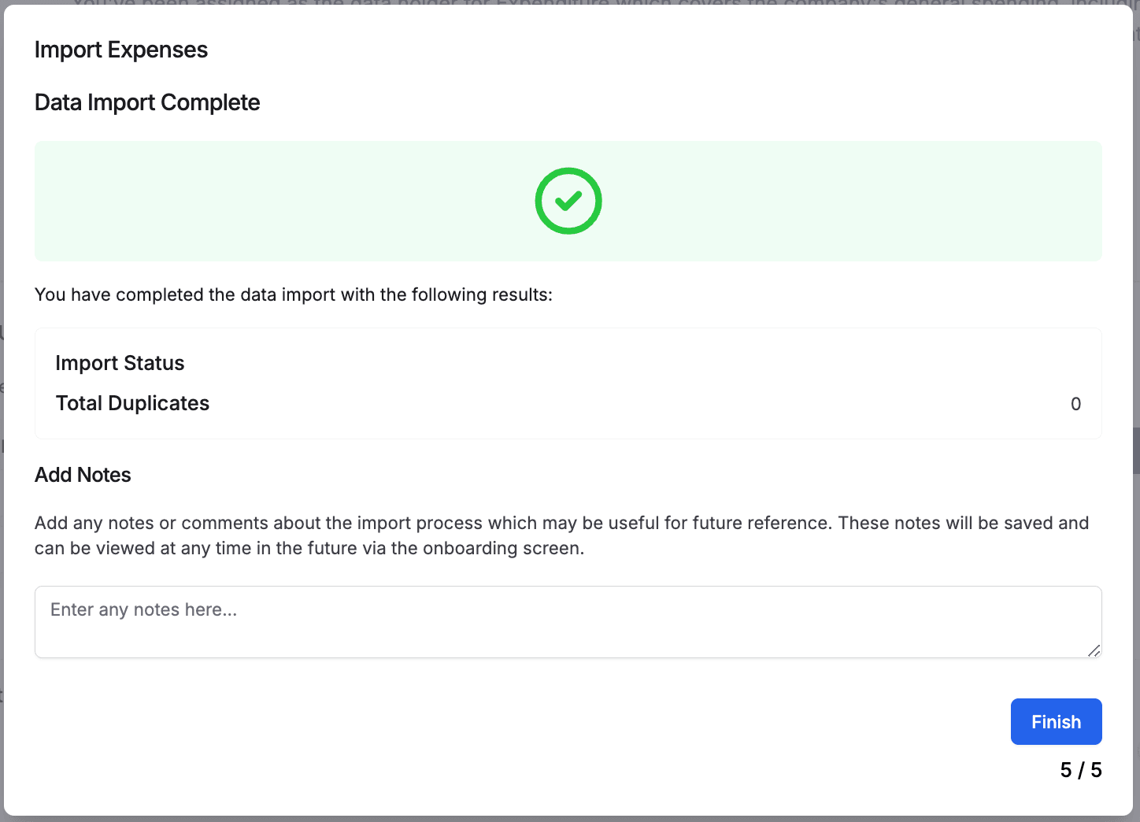This screenshot has width=1140, height=822.
Task: Select the 'Import Status' label
Action: click(x=120, y=363)
